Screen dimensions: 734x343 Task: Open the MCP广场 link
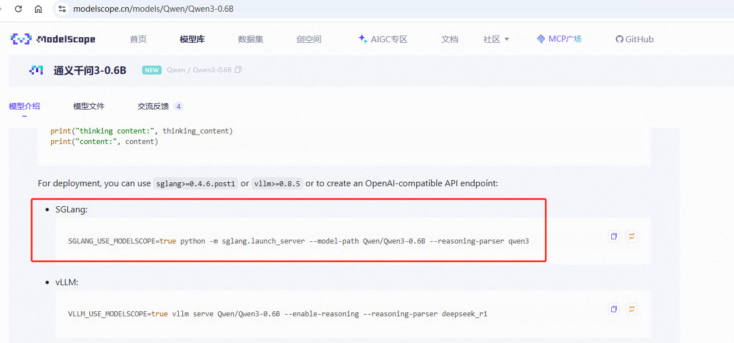(x=559, y=39)
